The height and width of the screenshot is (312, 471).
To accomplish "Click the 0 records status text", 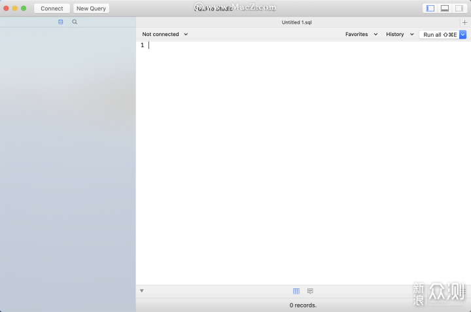I will [x=303, y=305].
